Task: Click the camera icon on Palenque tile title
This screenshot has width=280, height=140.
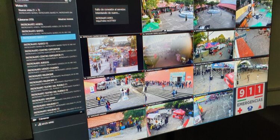Action: [x=85, y=78]
